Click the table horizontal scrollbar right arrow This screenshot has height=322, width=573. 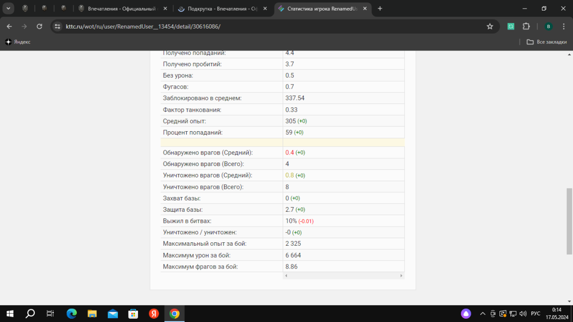point(402,276)
